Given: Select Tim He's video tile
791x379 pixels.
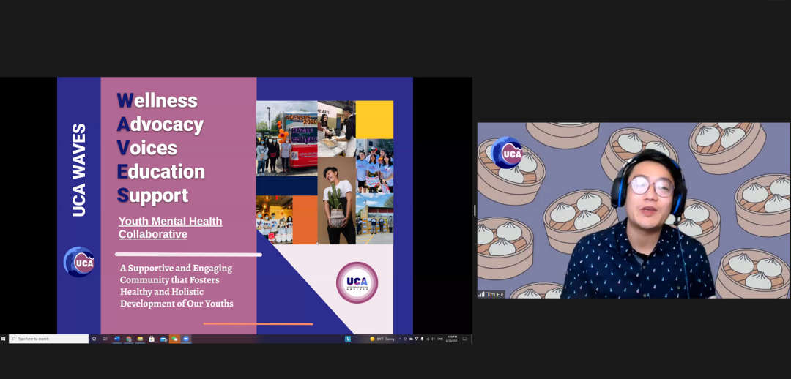Looking at the screenshot, I should coord(634,210).
